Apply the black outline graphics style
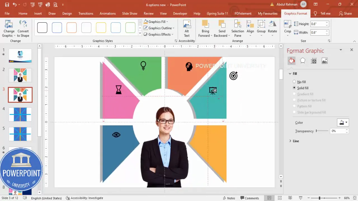This screenshot has width=358, height=201. 42,28
